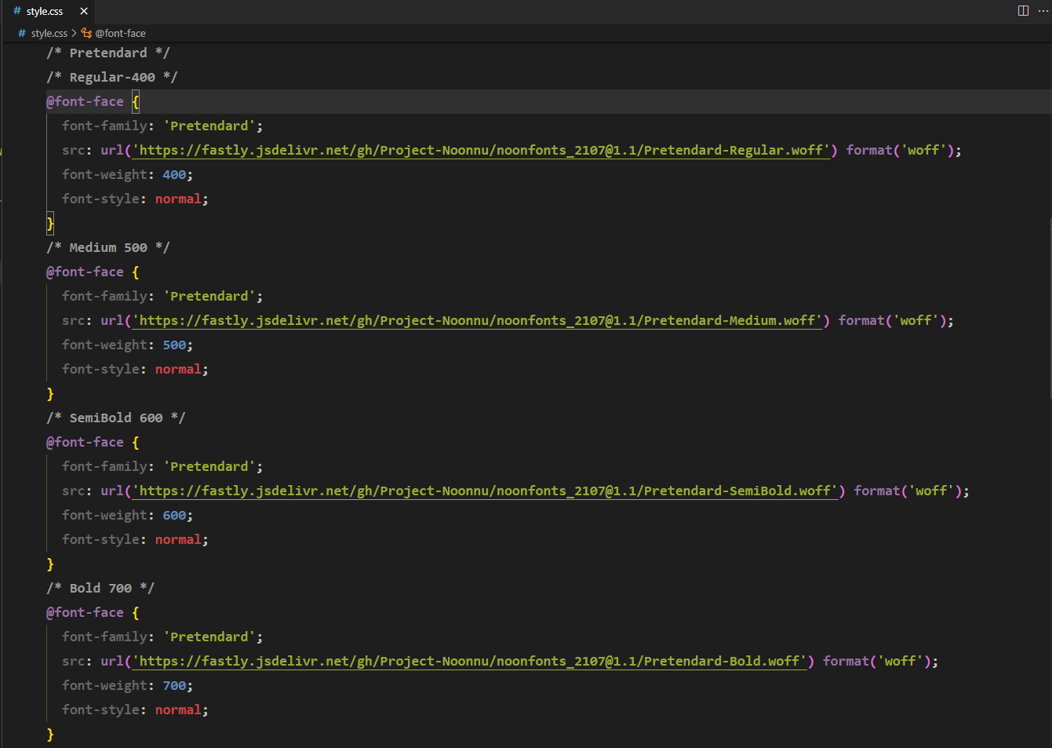The image size is (1052, 748).
Task: Click the @font-face rule under Medium 500
Action: (x=85, y=272)
